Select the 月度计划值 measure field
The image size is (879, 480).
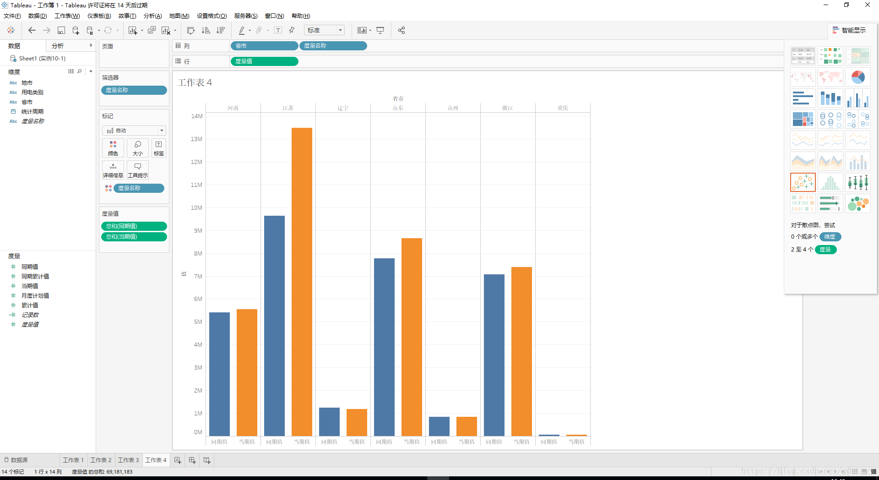click(x=35, y=295)
